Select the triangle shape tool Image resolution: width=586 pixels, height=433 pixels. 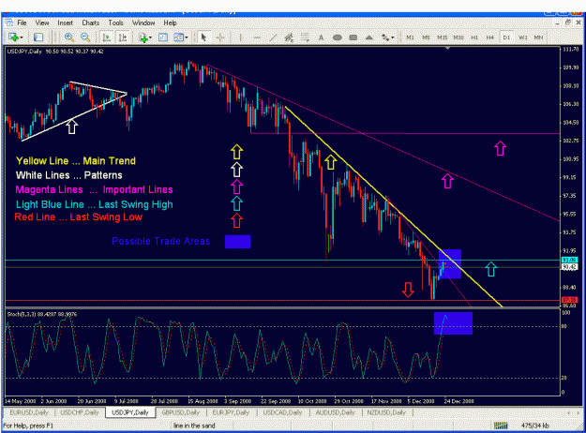[x=369, y=37]
